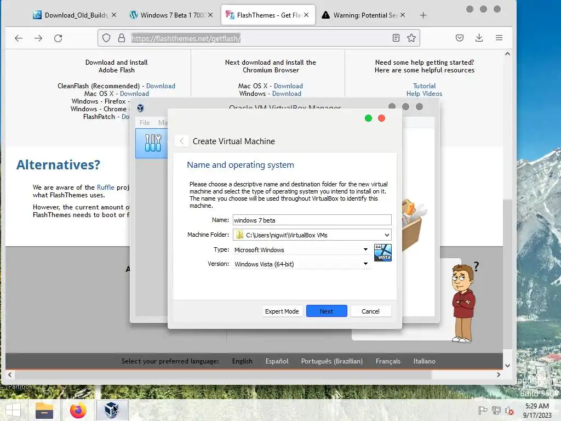Click Expert Mode button
The height and width of the screenshot is (421, 561).
[282, 311]
